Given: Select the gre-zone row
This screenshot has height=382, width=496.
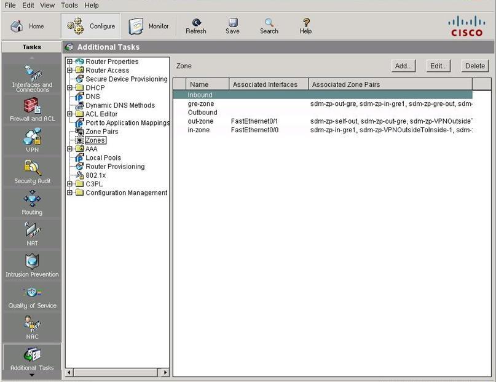Looking at the screenshot, I should point(323,103).
